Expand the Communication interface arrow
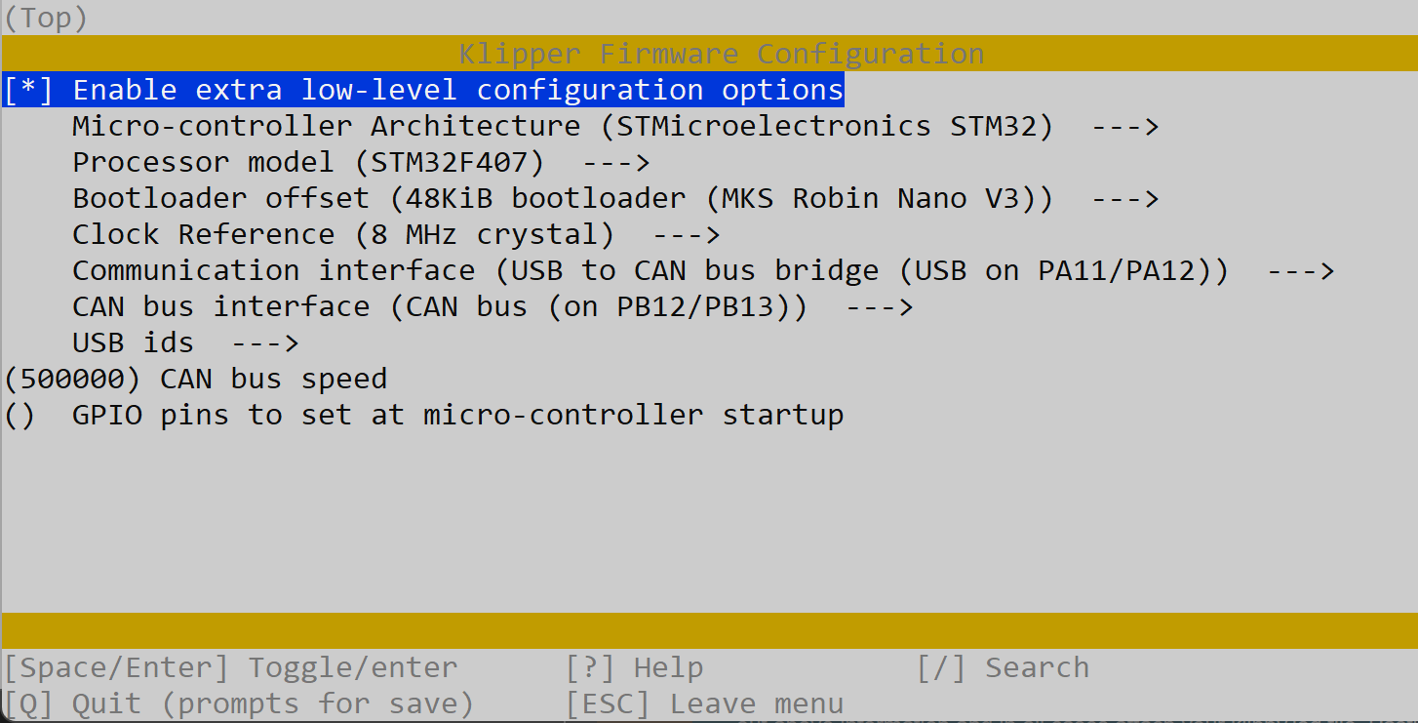This screenshot has height=723, width=1418. [x=1300, y=271]
